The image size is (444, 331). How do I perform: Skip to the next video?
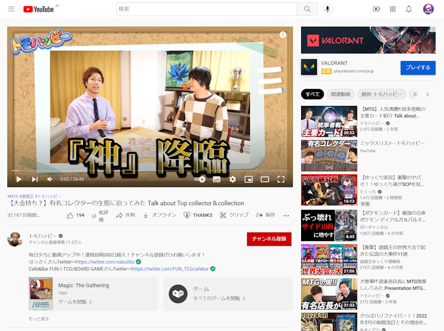coord(35,179)
